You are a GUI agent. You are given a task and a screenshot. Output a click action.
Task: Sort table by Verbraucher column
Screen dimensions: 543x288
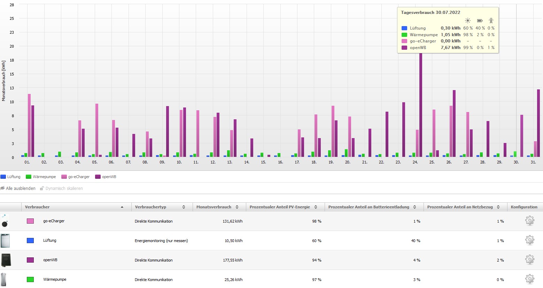37,207
